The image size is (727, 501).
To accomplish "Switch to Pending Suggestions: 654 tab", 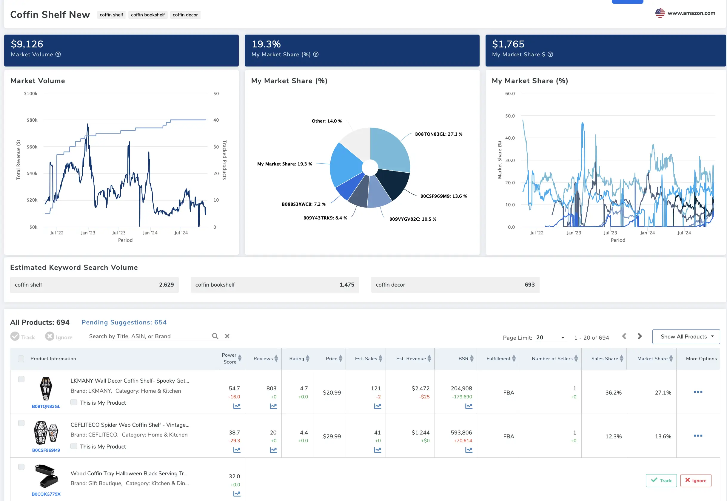I will pyautogui.click(x=124, y=322).
